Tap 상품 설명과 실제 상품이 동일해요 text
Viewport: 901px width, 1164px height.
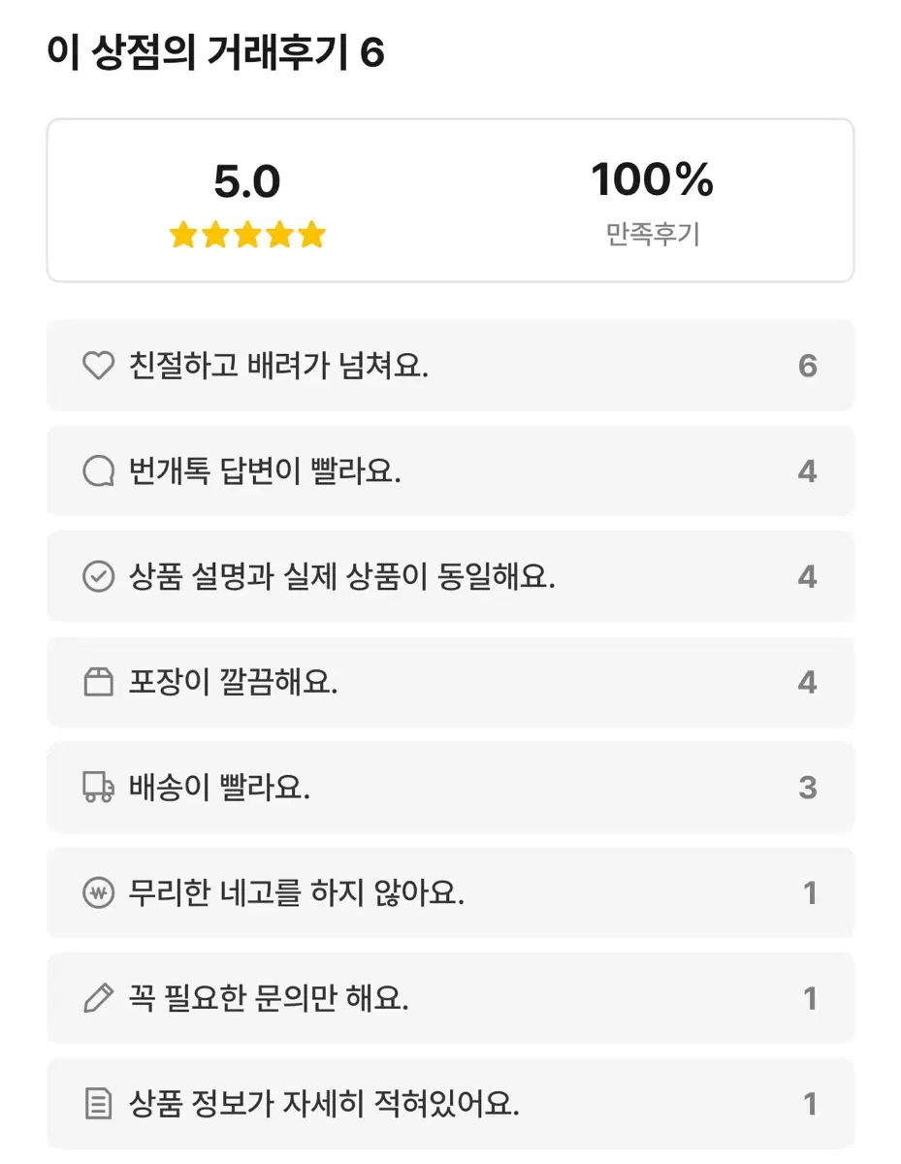click(x=341, y=577)
